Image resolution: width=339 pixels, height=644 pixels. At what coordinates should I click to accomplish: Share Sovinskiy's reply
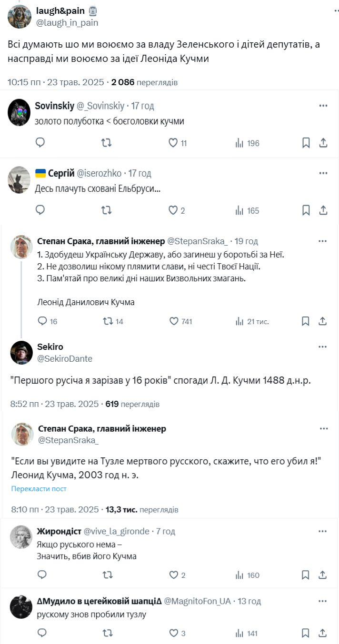point(323,143)
